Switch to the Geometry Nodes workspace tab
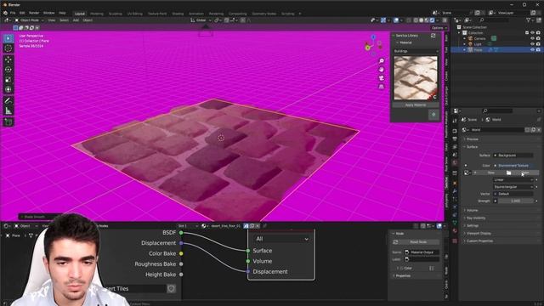 264,14
